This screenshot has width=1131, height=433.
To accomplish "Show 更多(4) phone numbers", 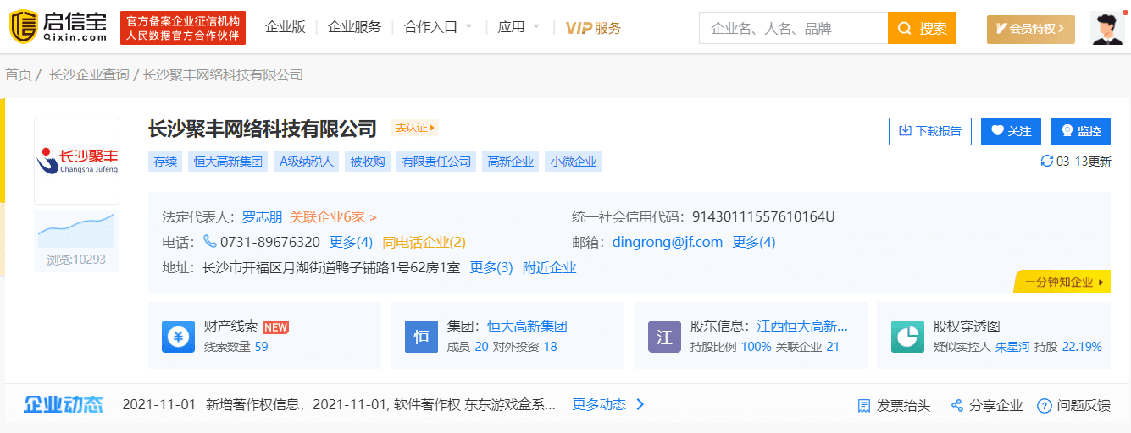I will click(351, 243).
